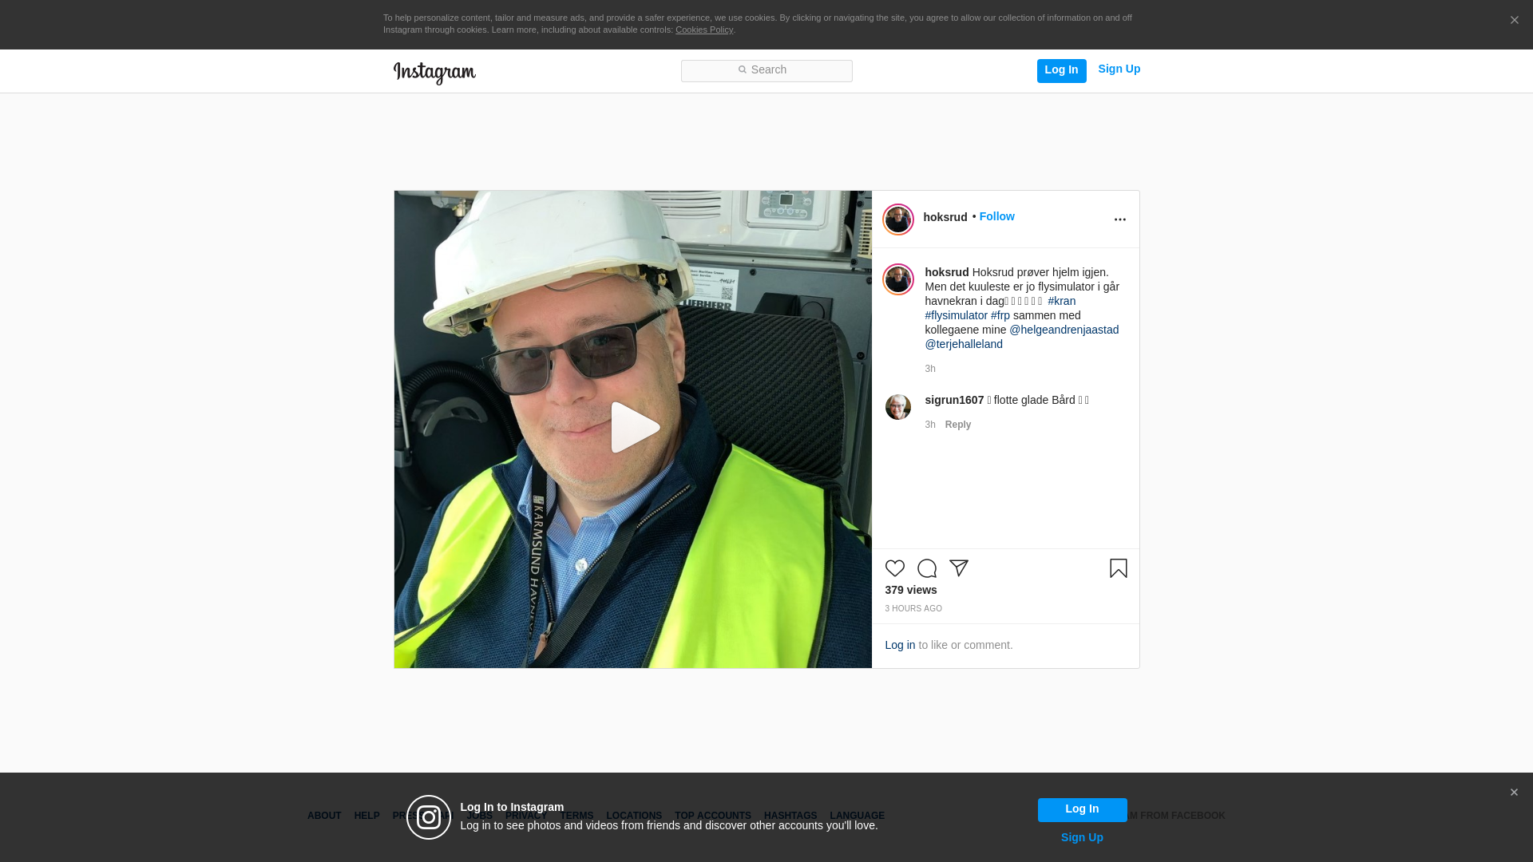The height and width of the screenshot is (862, 1533).
Task: Play the video with play button
Action: pos(634,429)
